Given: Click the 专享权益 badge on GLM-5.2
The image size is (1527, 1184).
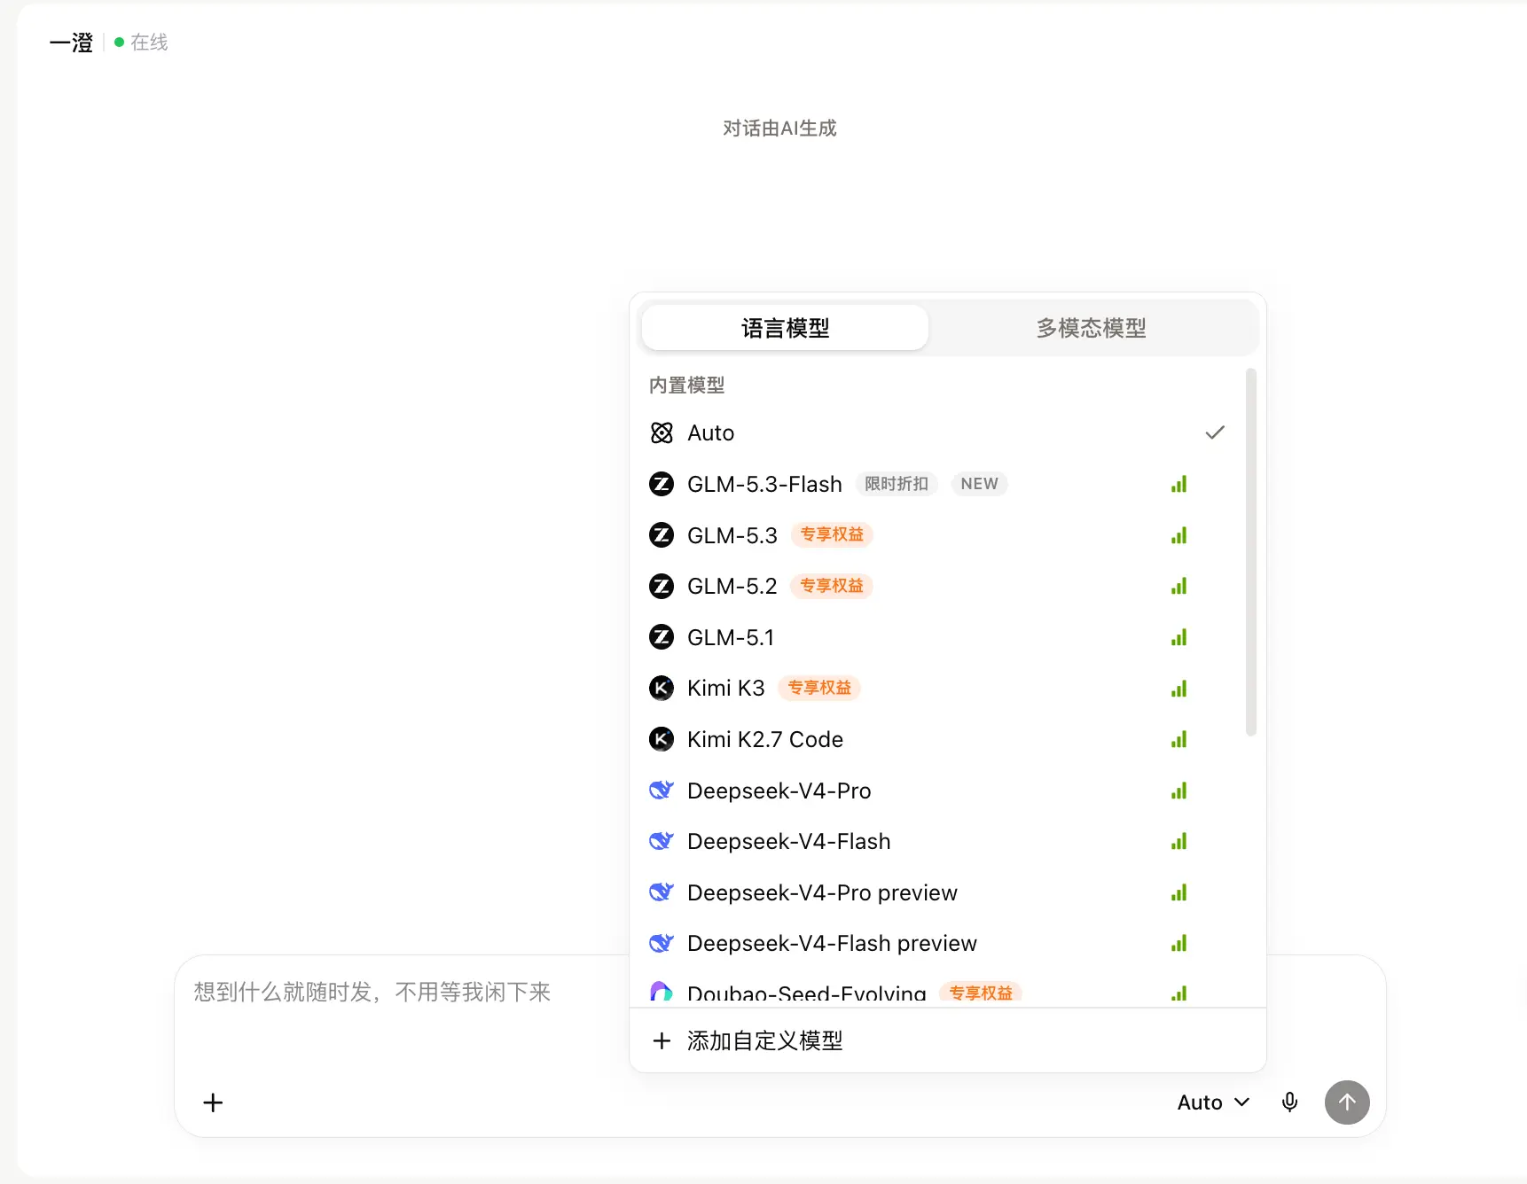Looking at the screenshot, I should (x=832, y=586).
